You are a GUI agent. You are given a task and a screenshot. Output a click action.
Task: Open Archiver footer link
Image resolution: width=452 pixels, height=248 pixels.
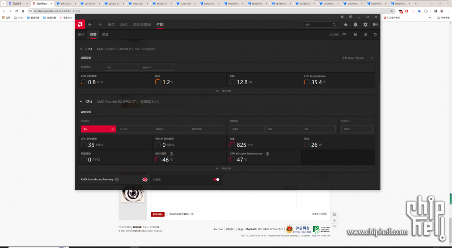218,229
